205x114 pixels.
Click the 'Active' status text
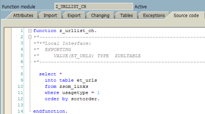tap(140, 7)
